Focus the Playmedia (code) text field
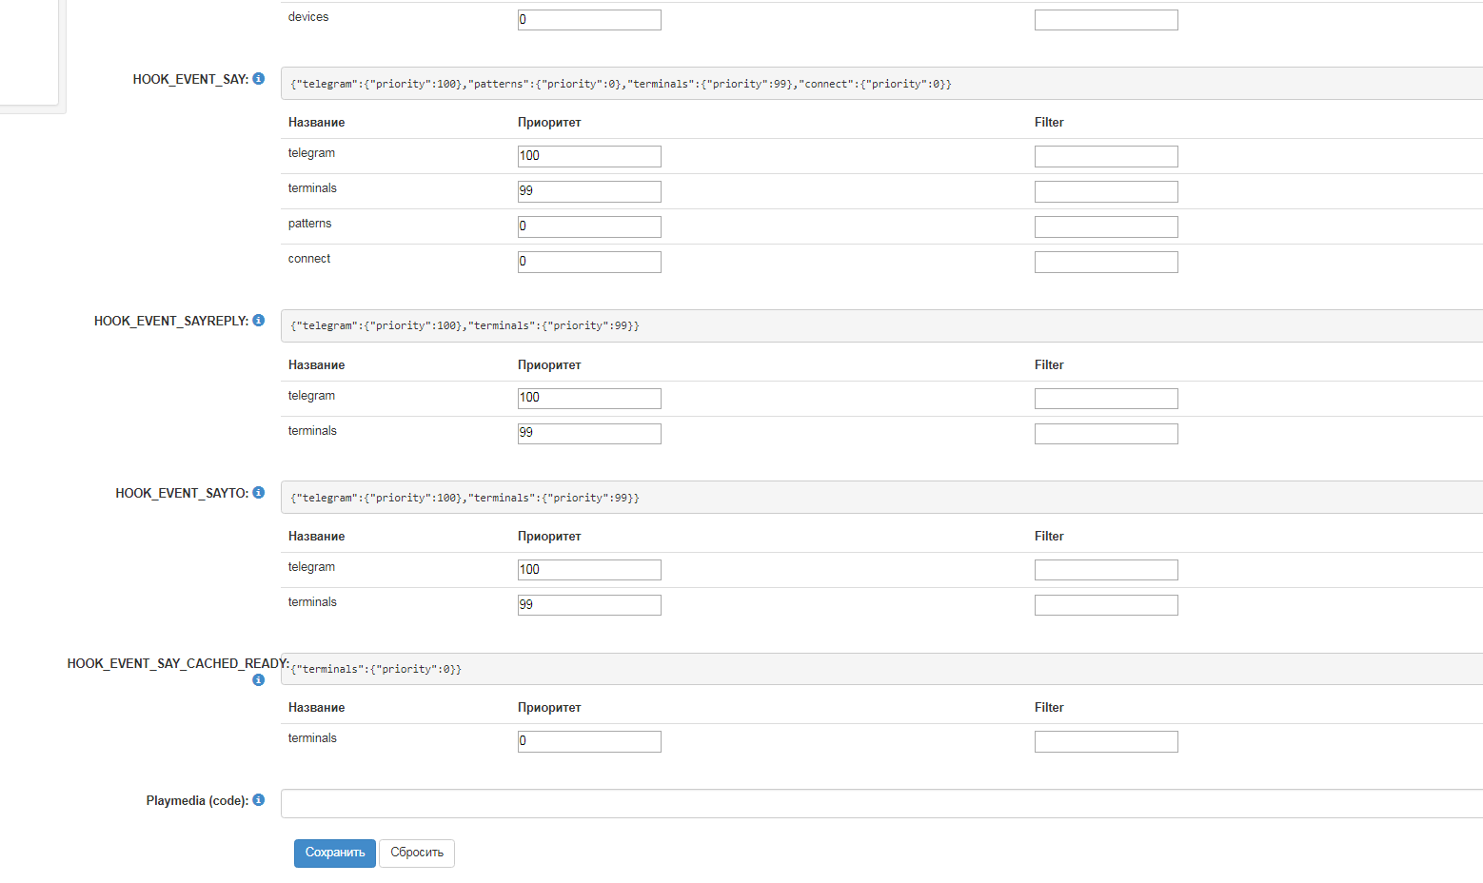 pos(880,803)
